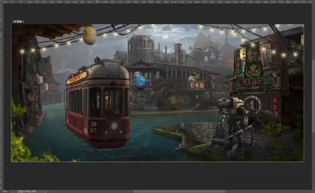Viewport: 315px width, 193px height.
Task: Select the artboard name label above the canvas
Action: pos(18,22)
